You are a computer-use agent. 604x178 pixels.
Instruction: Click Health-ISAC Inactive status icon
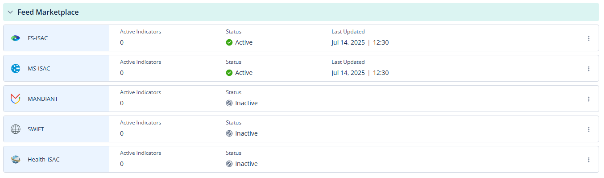229,164
